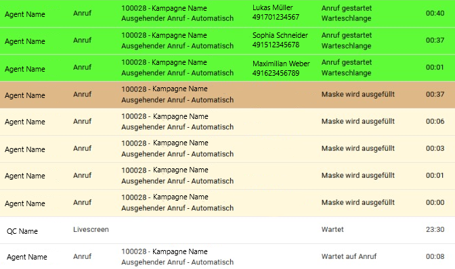Viewport: 455px width, 269px height.
Task: Click Agent Name in Sophia Schneider row
Action: click(x=25, y=41)
